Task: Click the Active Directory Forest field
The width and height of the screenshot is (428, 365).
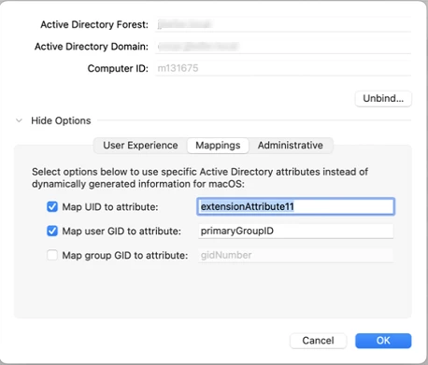Action: coord(283,24)
